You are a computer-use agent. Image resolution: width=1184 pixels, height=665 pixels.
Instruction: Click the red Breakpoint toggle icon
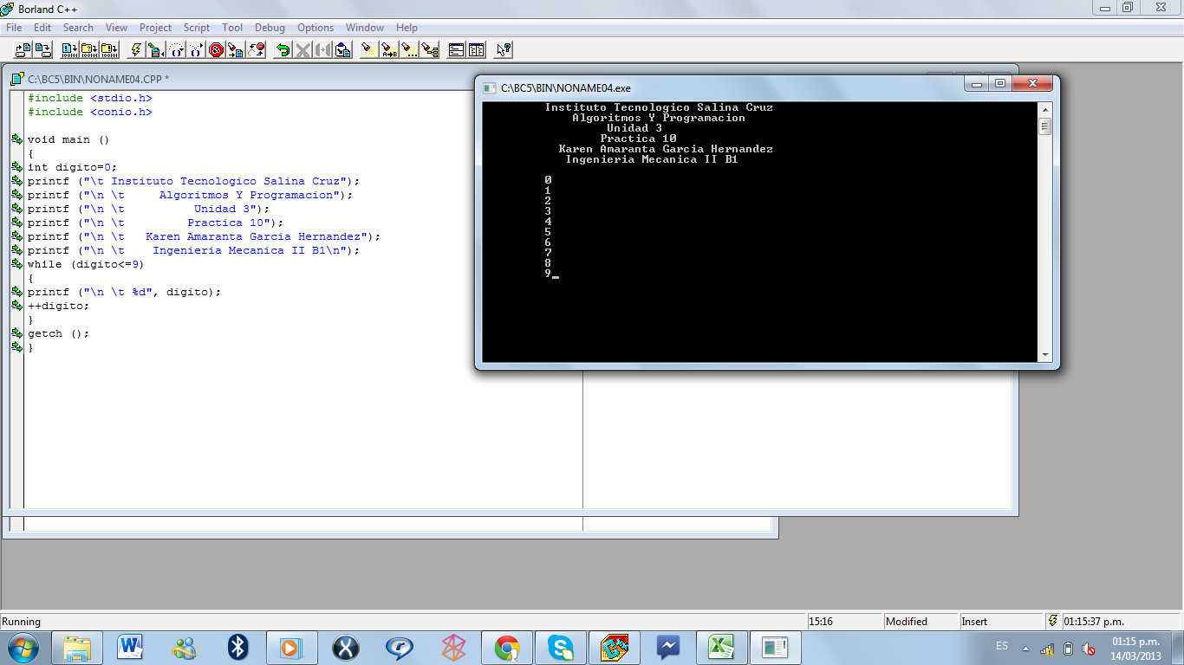(x=215, y=49)
